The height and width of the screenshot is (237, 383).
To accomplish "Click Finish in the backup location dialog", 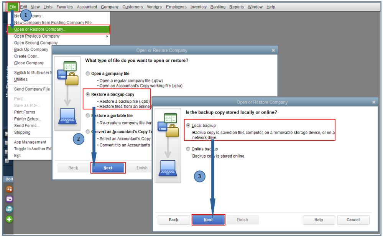I will tap(243, 220).
